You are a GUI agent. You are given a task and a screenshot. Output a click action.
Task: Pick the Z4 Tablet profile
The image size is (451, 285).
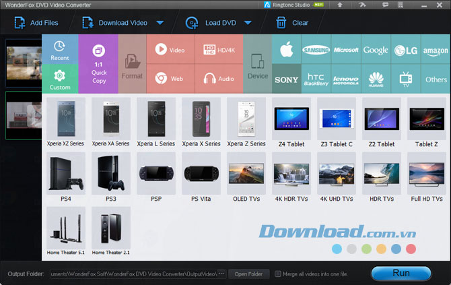pyautogui.click(x=291, y=123)
